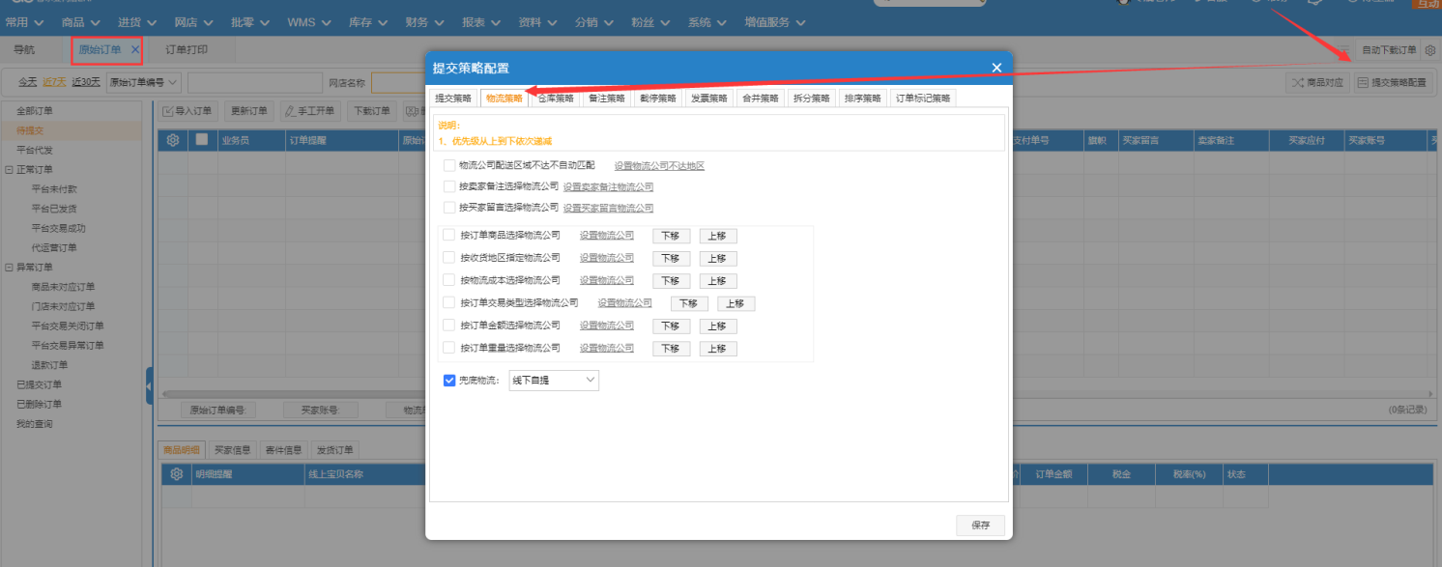The image size is (1442, 567).
Task: Switch to 发票策略 tab
Action: (x=709, y=98)
